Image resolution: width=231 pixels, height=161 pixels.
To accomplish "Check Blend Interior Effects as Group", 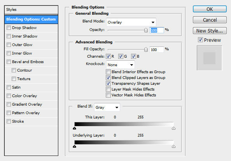I will pos(108,72).
